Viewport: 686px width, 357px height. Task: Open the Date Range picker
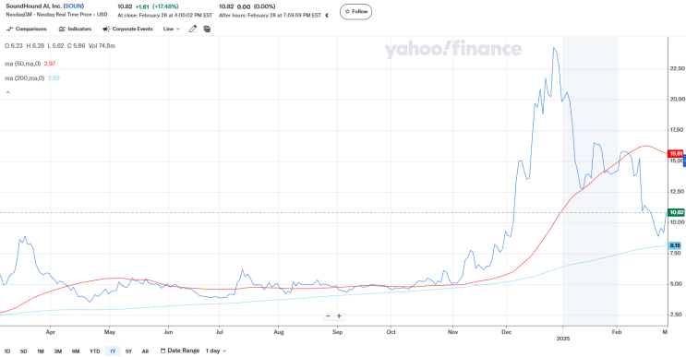[x=180, y=351]
